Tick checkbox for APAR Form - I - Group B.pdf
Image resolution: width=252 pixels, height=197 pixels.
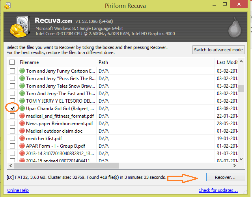(x=12, y=146)
